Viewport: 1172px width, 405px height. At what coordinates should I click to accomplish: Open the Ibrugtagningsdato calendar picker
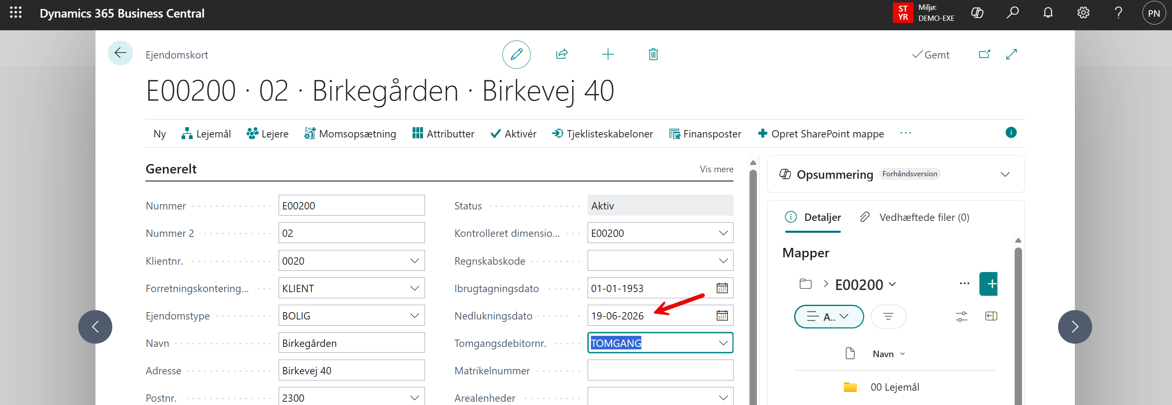722,288
